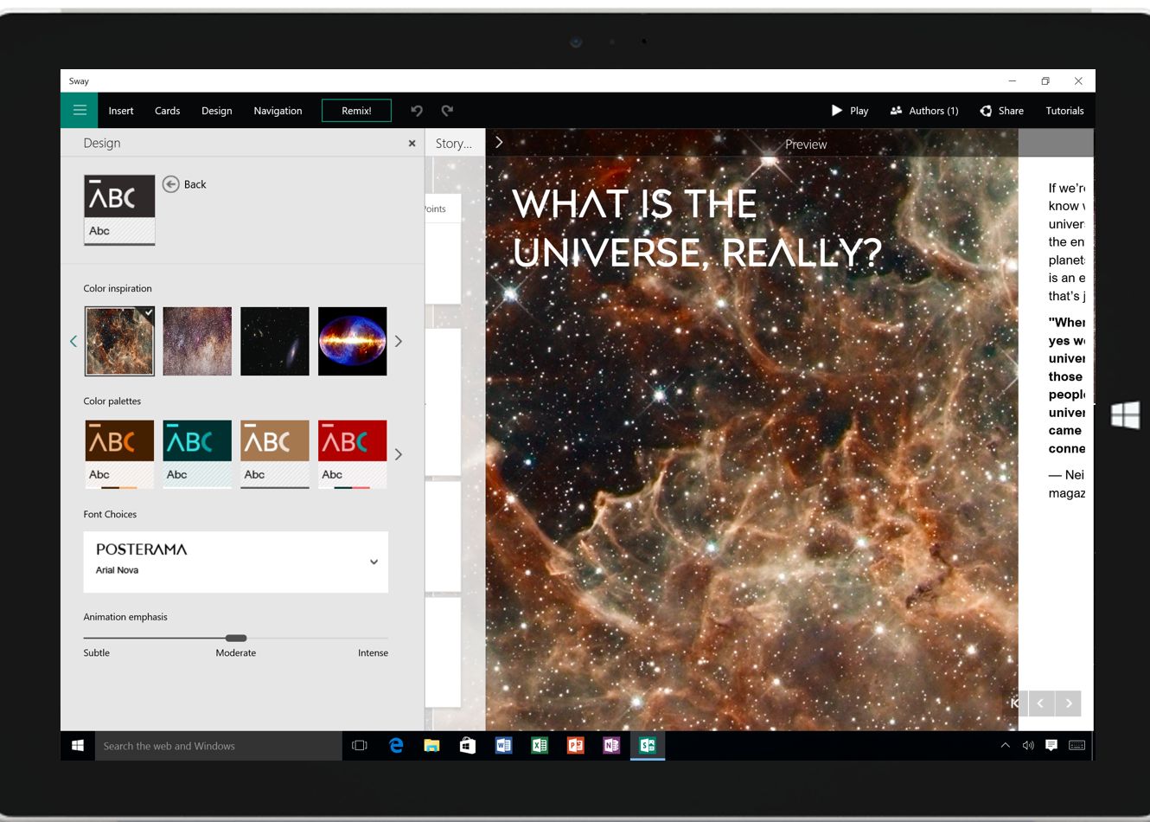Click the volume icon in system tray

[1028, 745]
